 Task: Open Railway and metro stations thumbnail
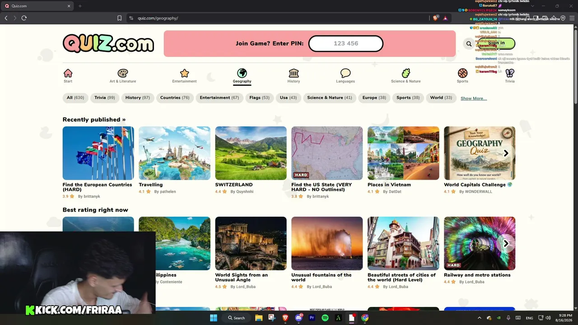pyautogui.click(x=480, y=243)
